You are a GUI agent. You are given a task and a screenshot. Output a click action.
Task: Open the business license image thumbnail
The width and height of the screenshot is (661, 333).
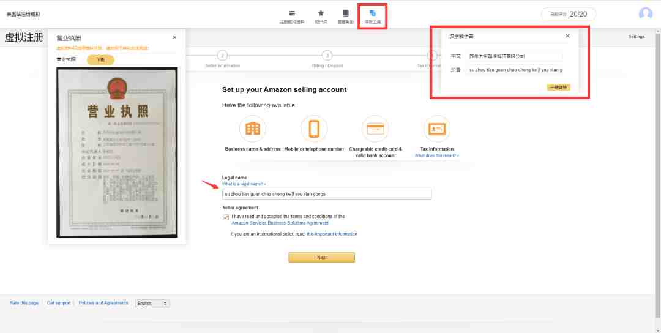pos(117,152)
